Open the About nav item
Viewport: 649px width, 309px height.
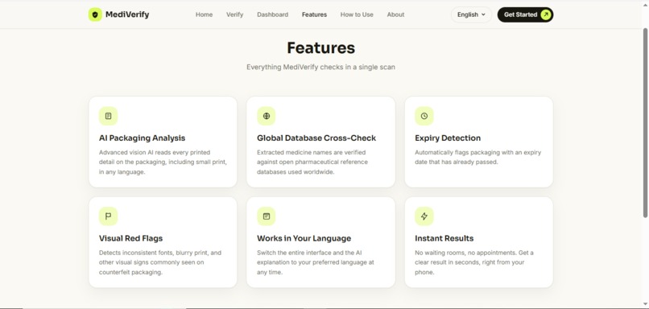pyautogui.click(x=395, y=14)
